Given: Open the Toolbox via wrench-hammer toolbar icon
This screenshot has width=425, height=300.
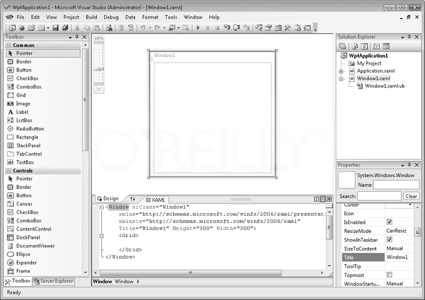Looking at the screenshot, I should 287,28.
